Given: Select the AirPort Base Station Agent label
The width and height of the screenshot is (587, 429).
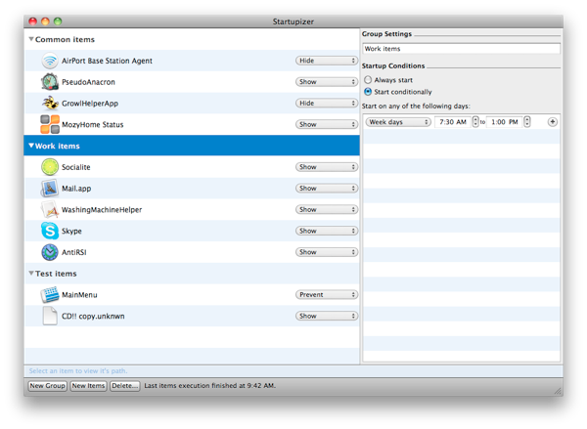Looking at the screenshot, I should [107, 61].
